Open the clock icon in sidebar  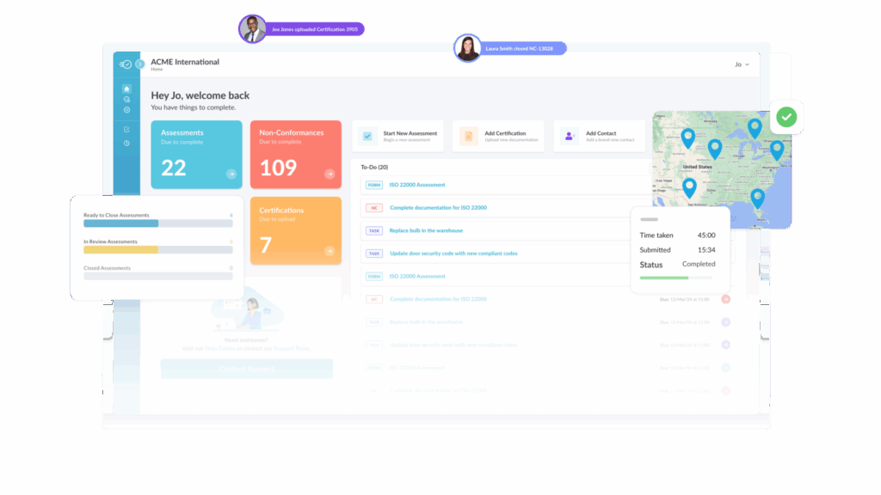[x=126, y=144]
